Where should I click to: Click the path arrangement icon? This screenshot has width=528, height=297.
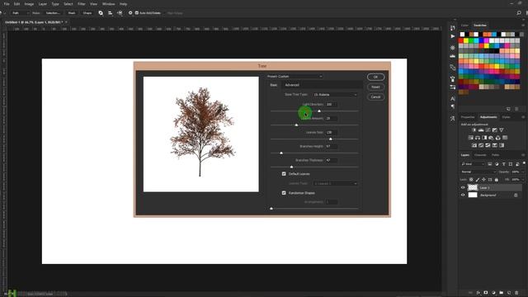tap(120, 13)
